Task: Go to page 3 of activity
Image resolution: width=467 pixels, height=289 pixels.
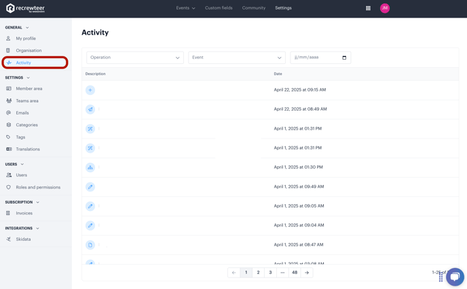Action: (270, 273)
